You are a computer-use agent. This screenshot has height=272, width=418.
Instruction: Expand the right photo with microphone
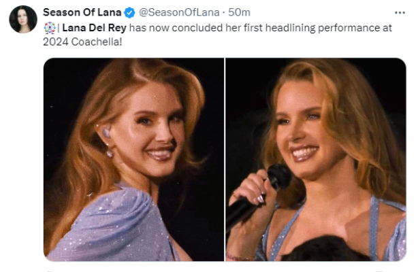click(316, 159)
